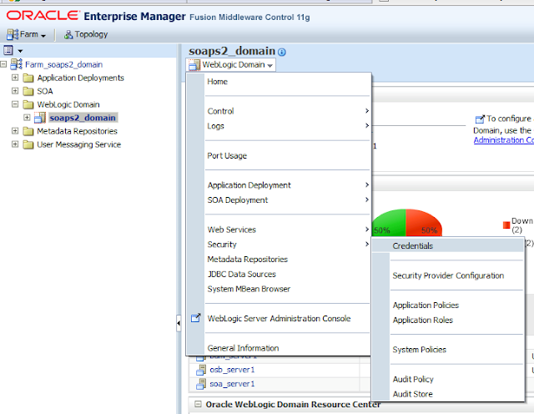Screen dimensions: 534x414
Task: Open the osb_server1 link
Action: 232,370
